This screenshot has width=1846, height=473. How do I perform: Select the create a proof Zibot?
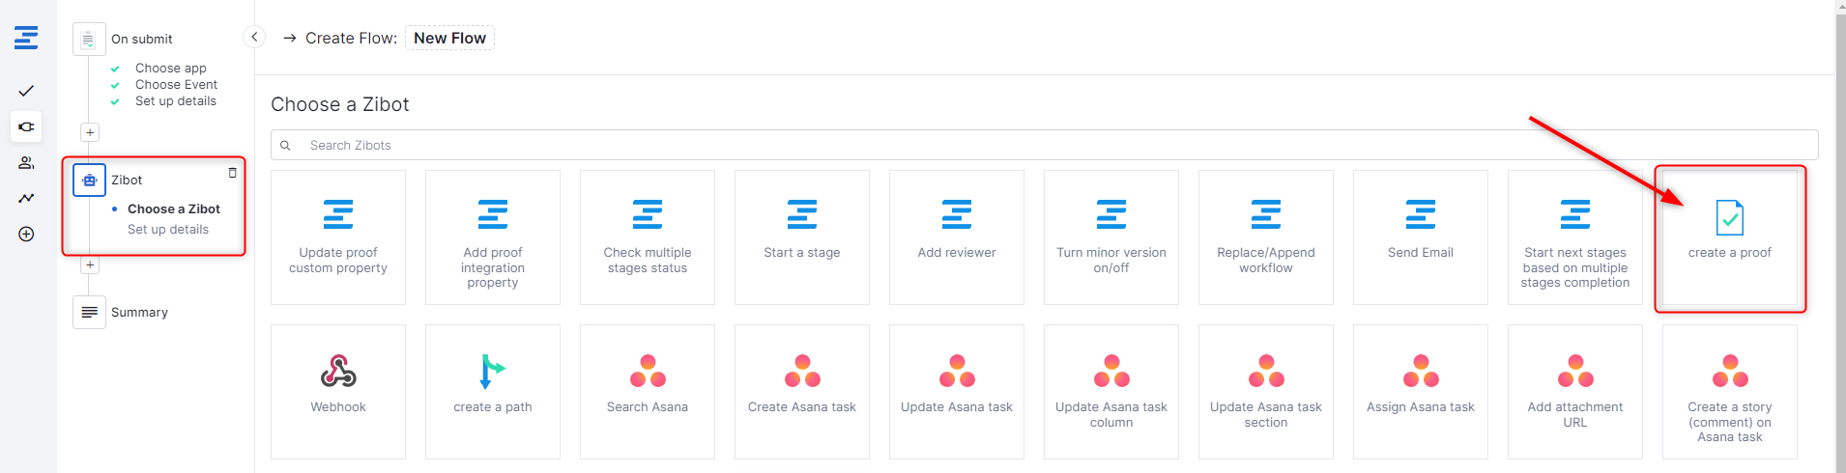(1730, 237)
